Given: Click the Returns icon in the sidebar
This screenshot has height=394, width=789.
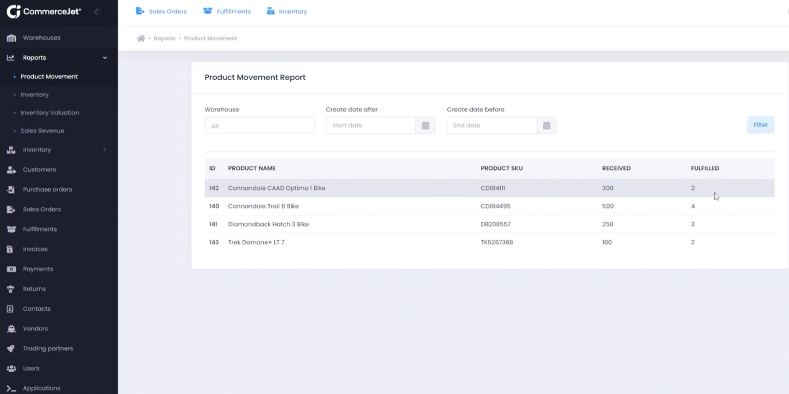Looking at the screenshot, I should [11, 289].
